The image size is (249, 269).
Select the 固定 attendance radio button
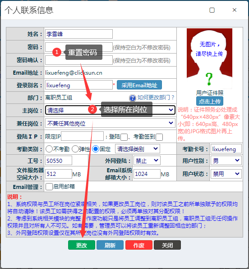pos(96,149)
